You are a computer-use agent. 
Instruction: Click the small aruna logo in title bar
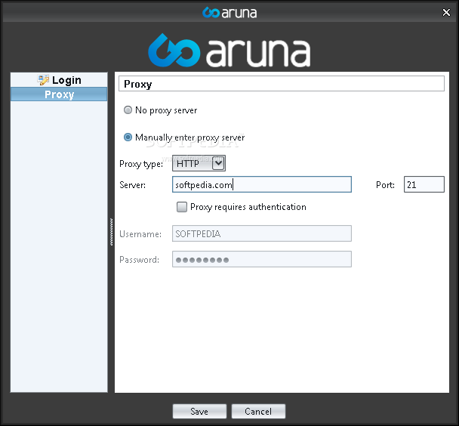click(x=229, y=13)
